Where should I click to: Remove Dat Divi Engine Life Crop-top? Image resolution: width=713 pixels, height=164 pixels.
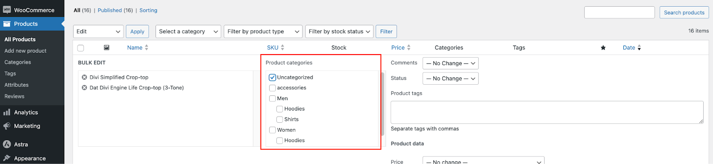[84, 88]
